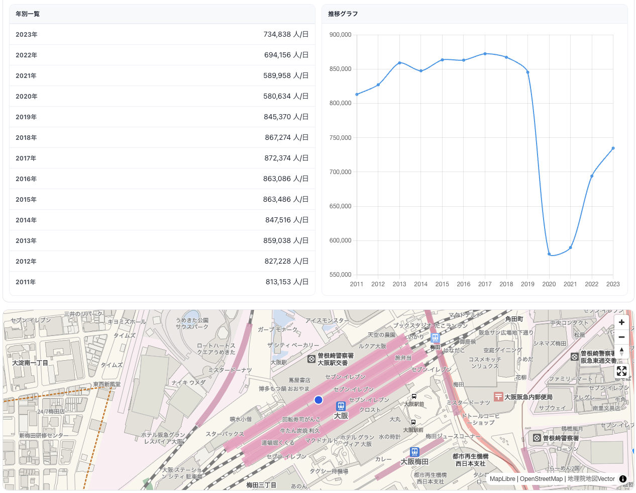Click the 2020 data point on chart

(x=549, y=254)
